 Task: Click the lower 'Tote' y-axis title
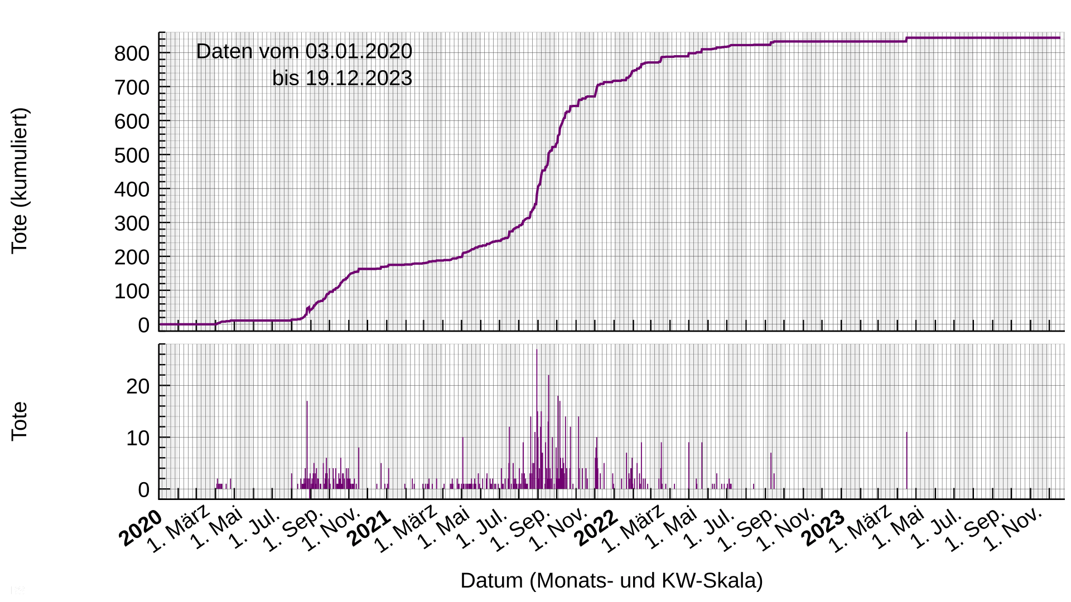[19, 421]
